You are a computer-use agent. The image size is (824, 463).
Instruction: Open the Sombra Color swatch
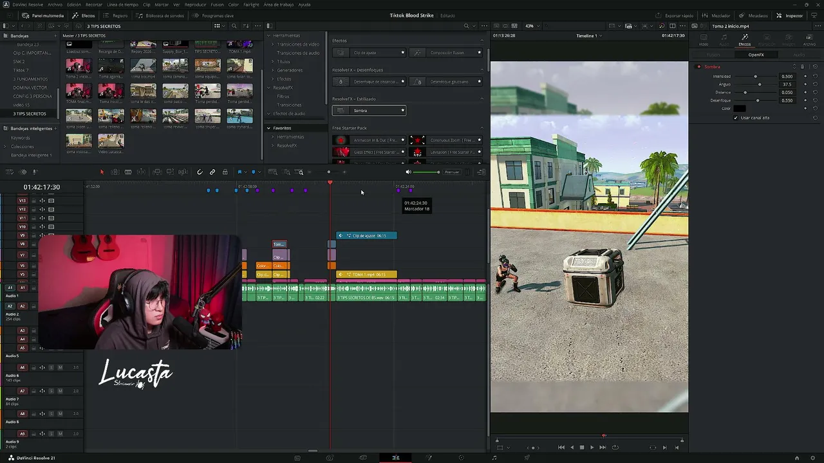(740, 109)
